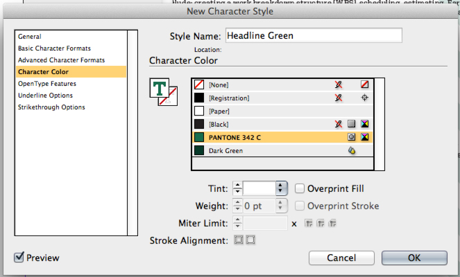Viewport: 460px width, 277px height.
Task: Click the non-editable pencil icon on the [None] row
Action: click(x=339, y=84)
